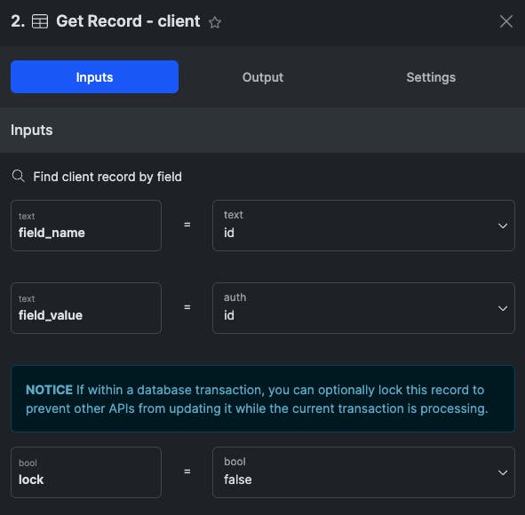Select the Inputs tab

(94, 77)
